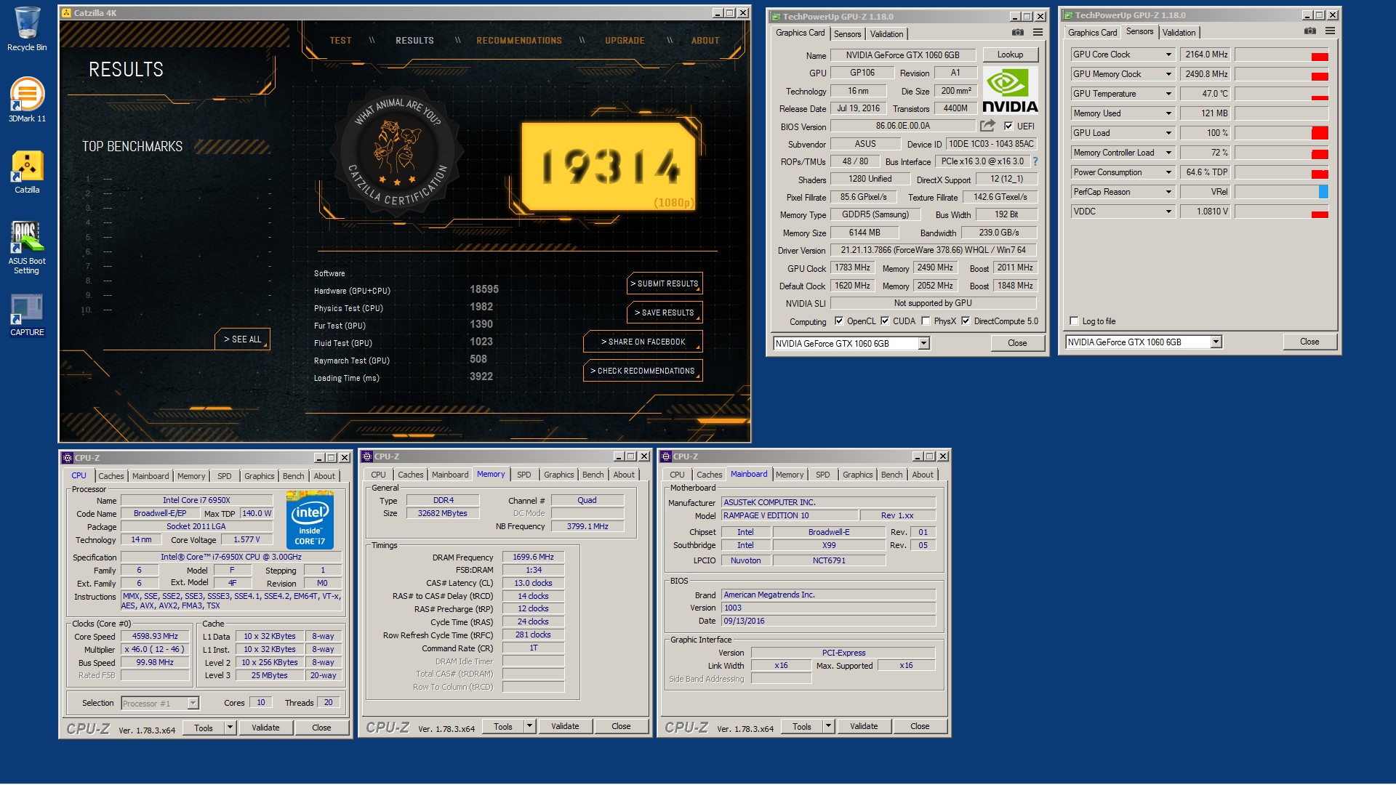Launch the 3DMark 11 desktop icon
This screenshot has width=1396, height=785.
tap(27, 100)
